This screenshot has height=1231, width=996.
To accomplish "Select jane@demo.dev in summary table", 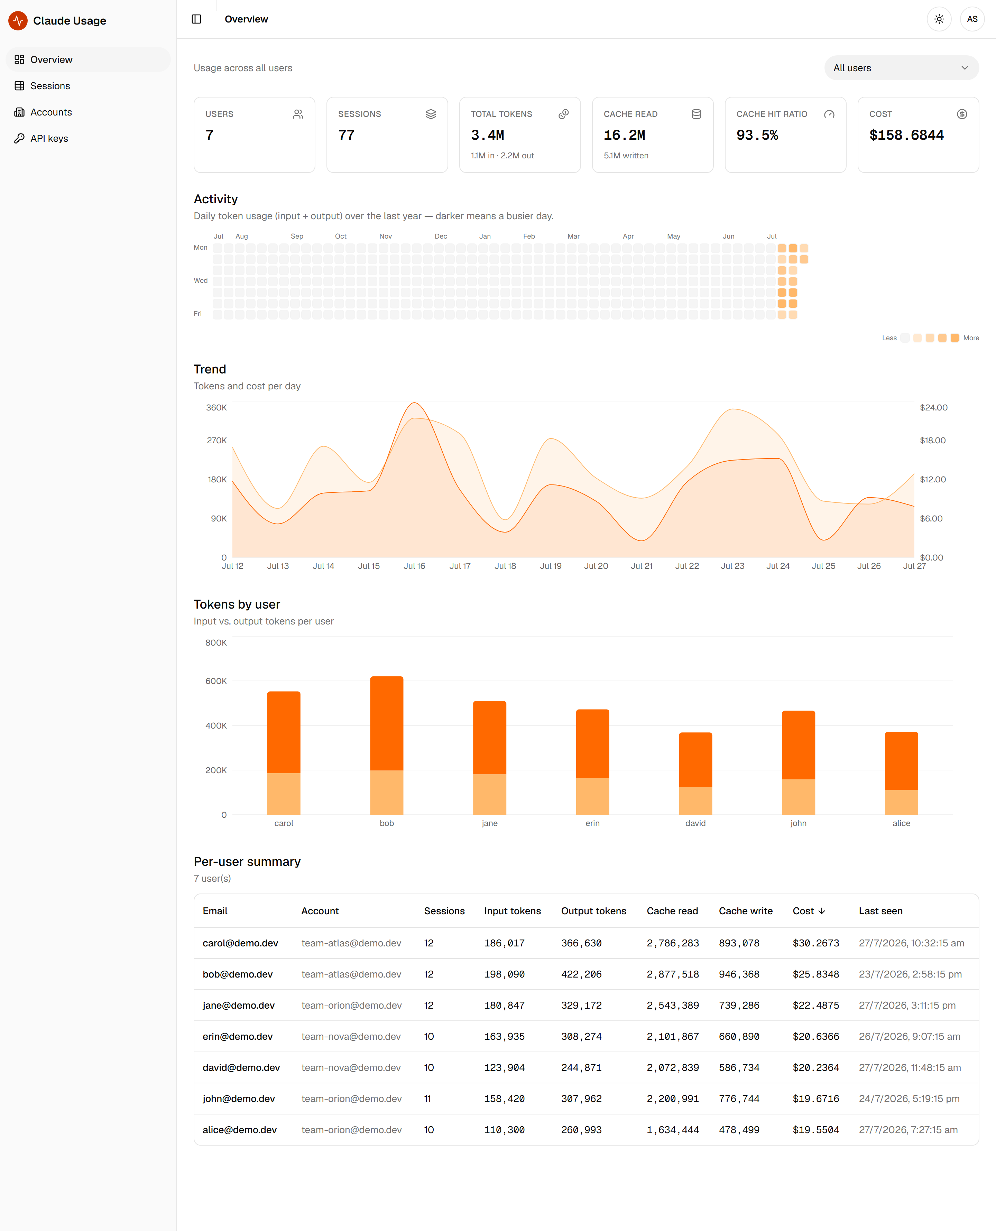I will click(x=238, y=1005).
